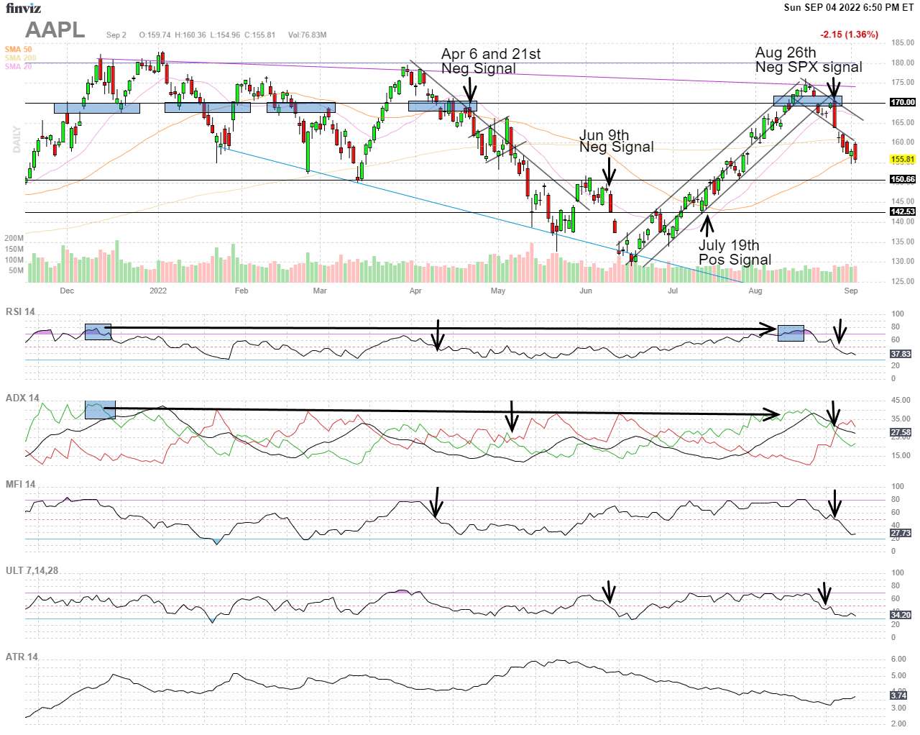Click the 'Sep' month axis label
Viewport: 920px width, 735px height.
851,291
